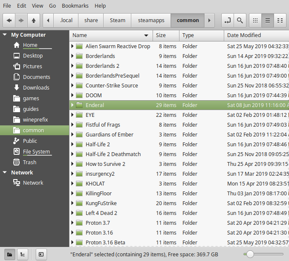Image resolution: width=289 pixels, height=261 pixels.
Task: Show tree view in sidebar button
Action: [23, 255]
